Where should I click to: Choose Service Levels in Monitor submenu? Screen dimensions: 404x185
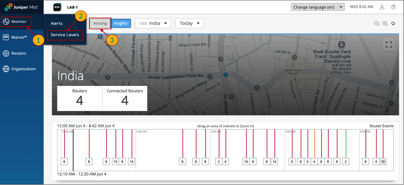(65, 35)
